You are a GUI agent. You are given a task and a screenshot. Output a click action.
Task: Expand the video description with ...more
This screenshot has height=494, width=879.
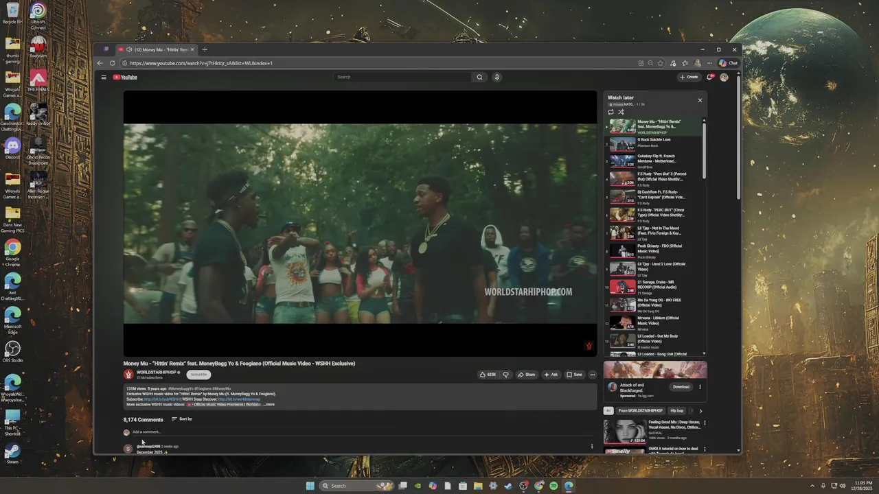269,405
